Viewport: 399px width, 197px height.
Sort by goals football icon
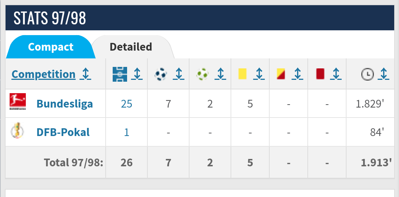click(x=160, y=74)
